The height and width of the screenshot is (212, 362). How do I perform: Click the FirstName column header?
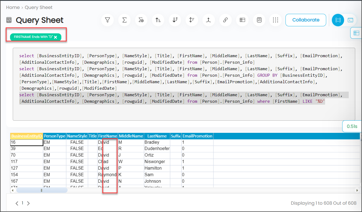(108, 136)
